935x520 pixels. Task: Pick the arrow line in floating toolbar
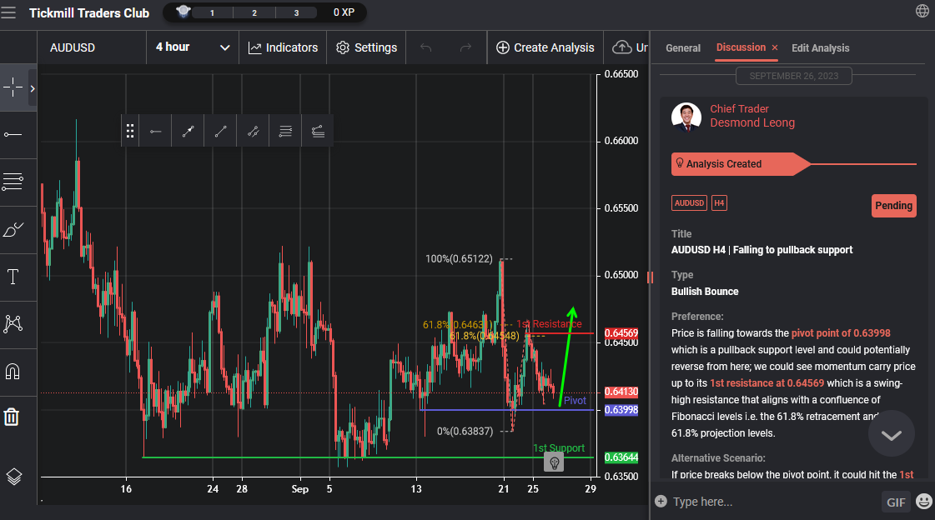tap(189, 131)
